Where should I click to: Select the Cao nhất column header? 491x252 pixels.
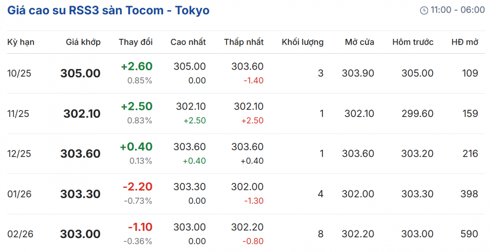(x=188, y=42)
